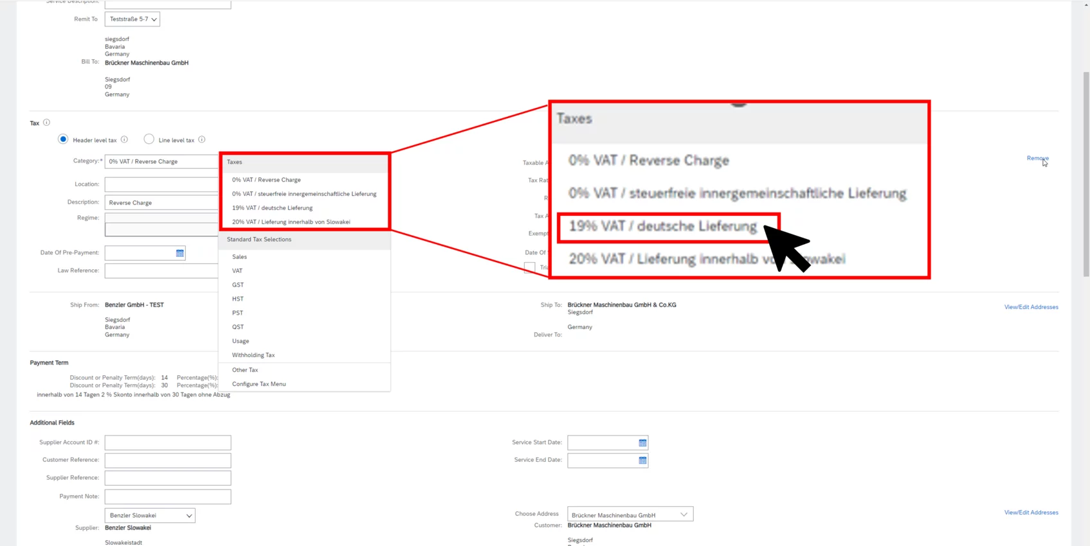Click the Law Reference input field
This screenshot has width=1090, height=546.
(x=162, y=270)
